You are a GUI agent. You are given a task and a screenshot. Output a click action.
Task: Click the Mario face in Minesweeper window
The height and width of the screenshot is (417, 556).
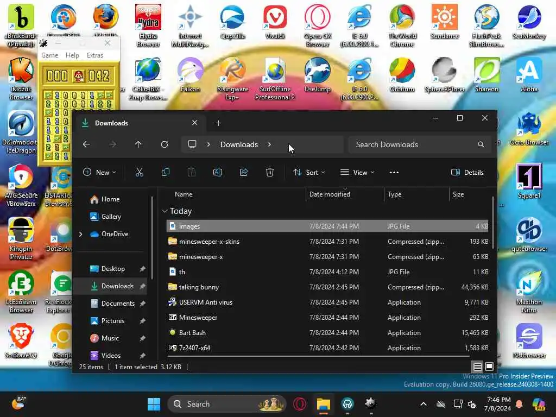pyautogui.click(x=78, y=76)
